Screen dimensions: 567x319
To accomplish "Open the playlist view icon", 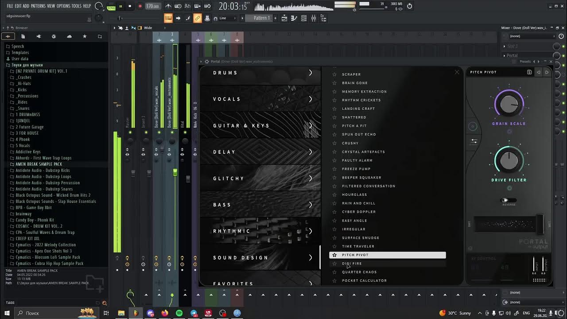I will pyautogui.click(x=284, y=18).
